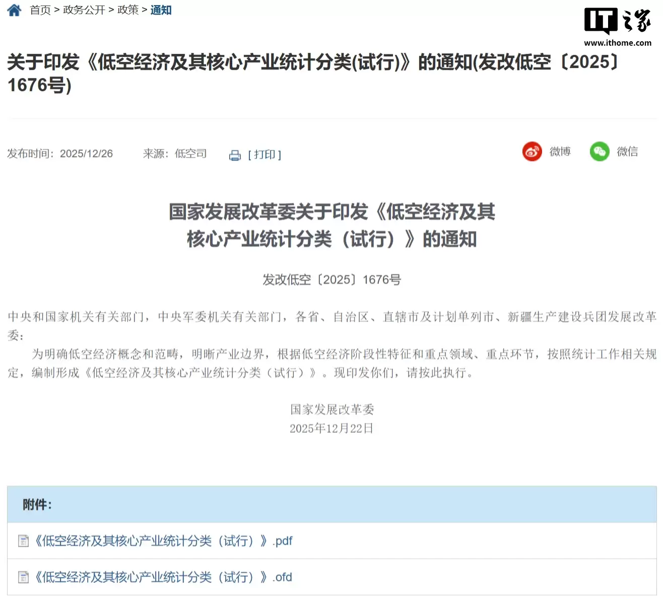Visit www.ithome.com link

(x=617, y=43)
